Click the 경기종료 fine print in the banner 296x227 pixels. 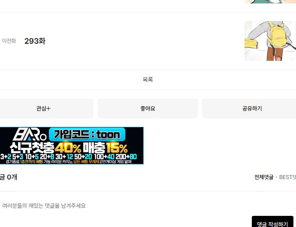click(69, 161)
